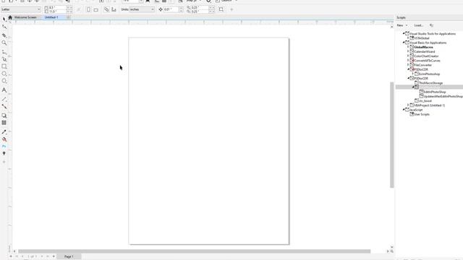Add a new document tab

click(68, 17)
